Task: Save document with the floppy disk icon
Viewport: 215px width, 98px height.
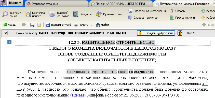Action: pyautogui.click(x=32, y=25)
